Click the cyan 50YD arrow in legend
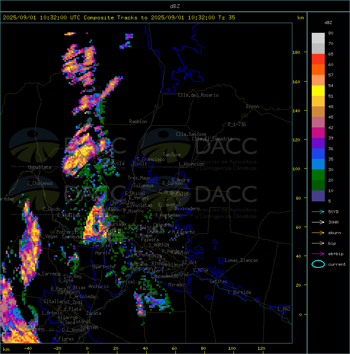The image size is (350, 354). click(x=318, y=211)
